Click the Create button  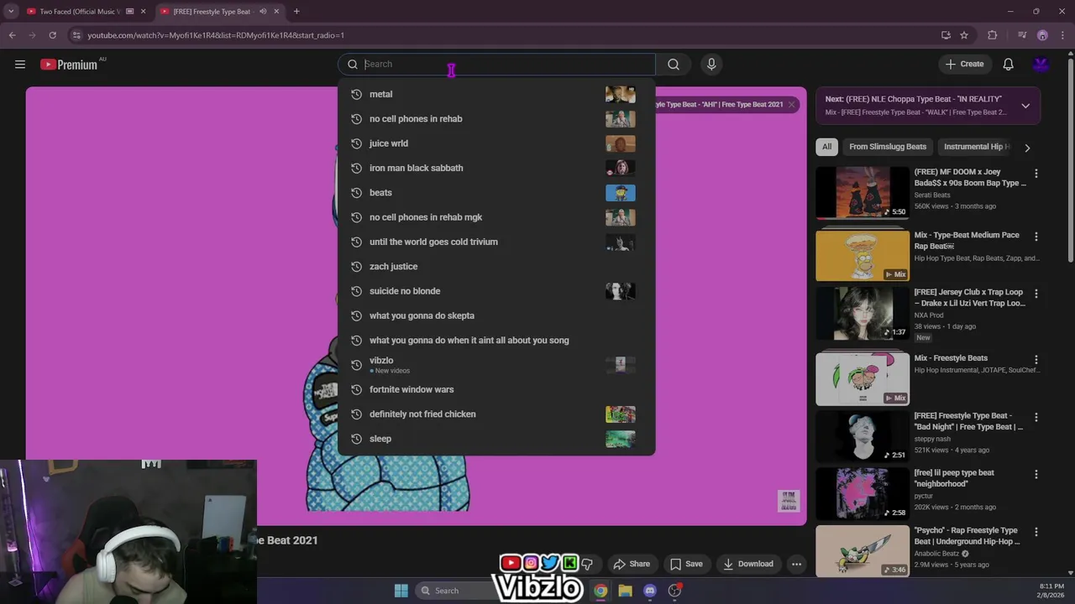pos(964,65)
